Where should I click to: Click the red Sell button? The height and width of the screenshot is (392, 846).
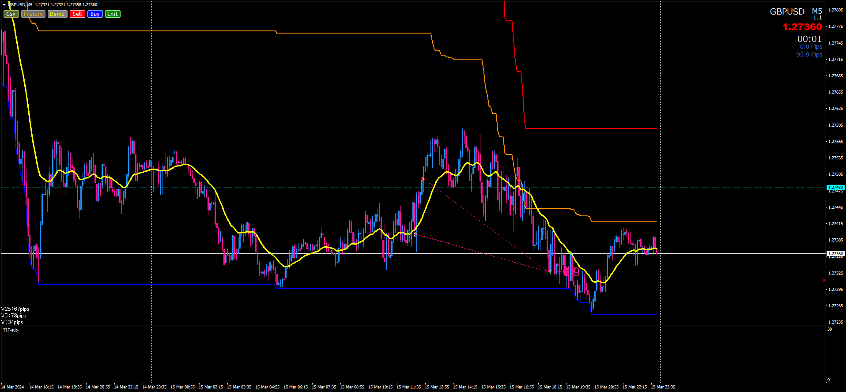77,14
